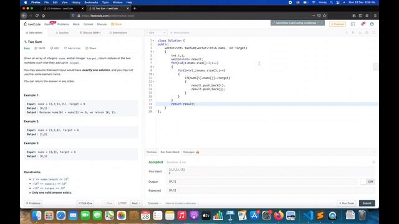Click the Firefox home icon

44,16
